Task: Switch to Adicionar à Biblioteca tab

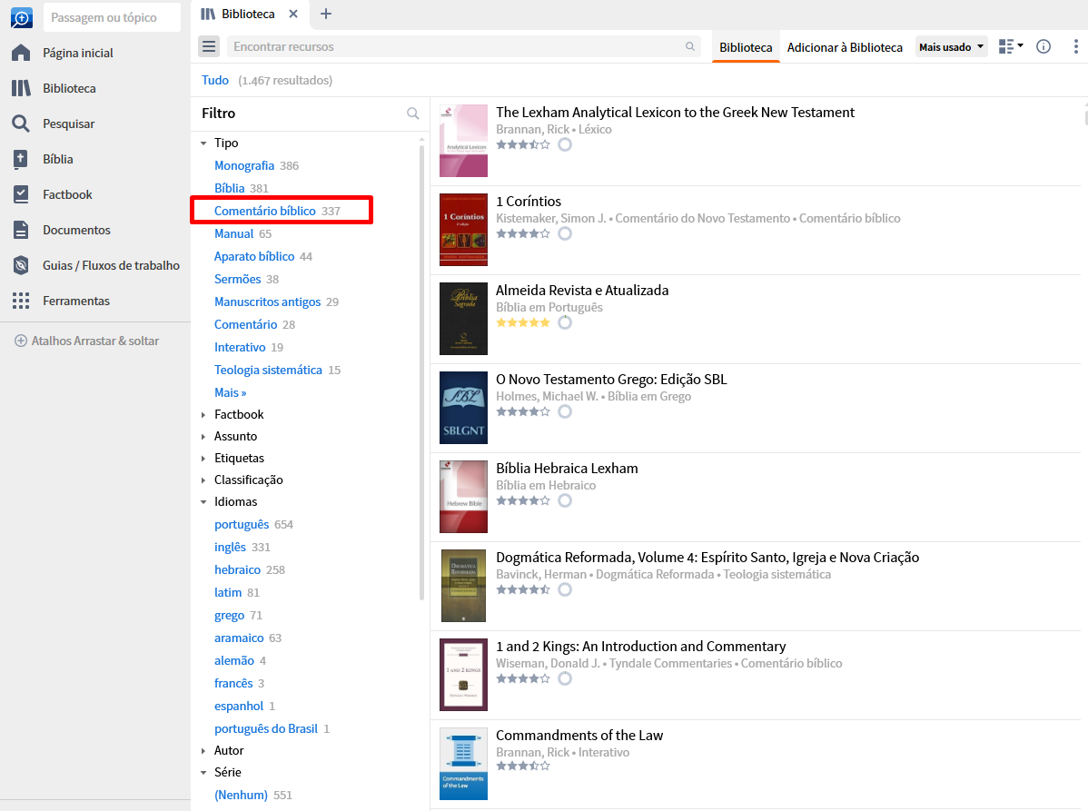Action: pos(845,47)
